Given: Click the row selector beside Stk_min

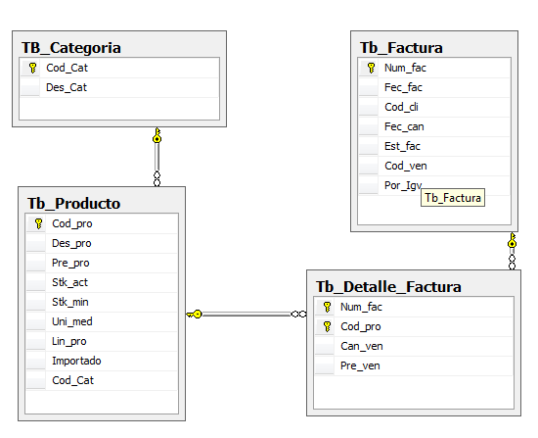Looking at the screenshot, I should tap(35, 302).
